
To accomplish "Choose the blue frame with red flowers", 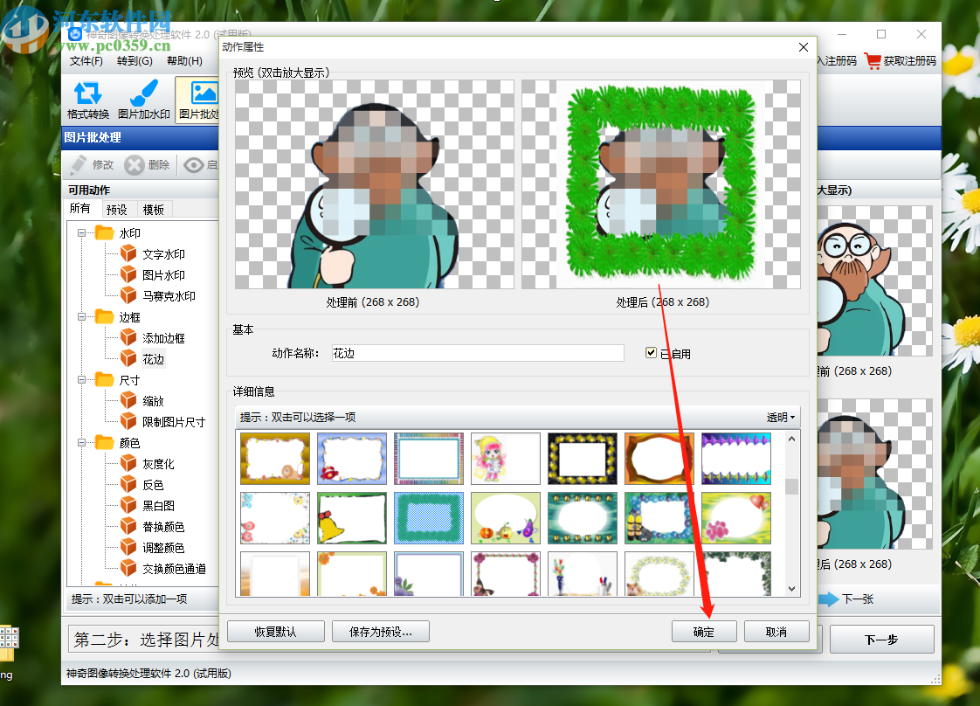I will point(352,459).
